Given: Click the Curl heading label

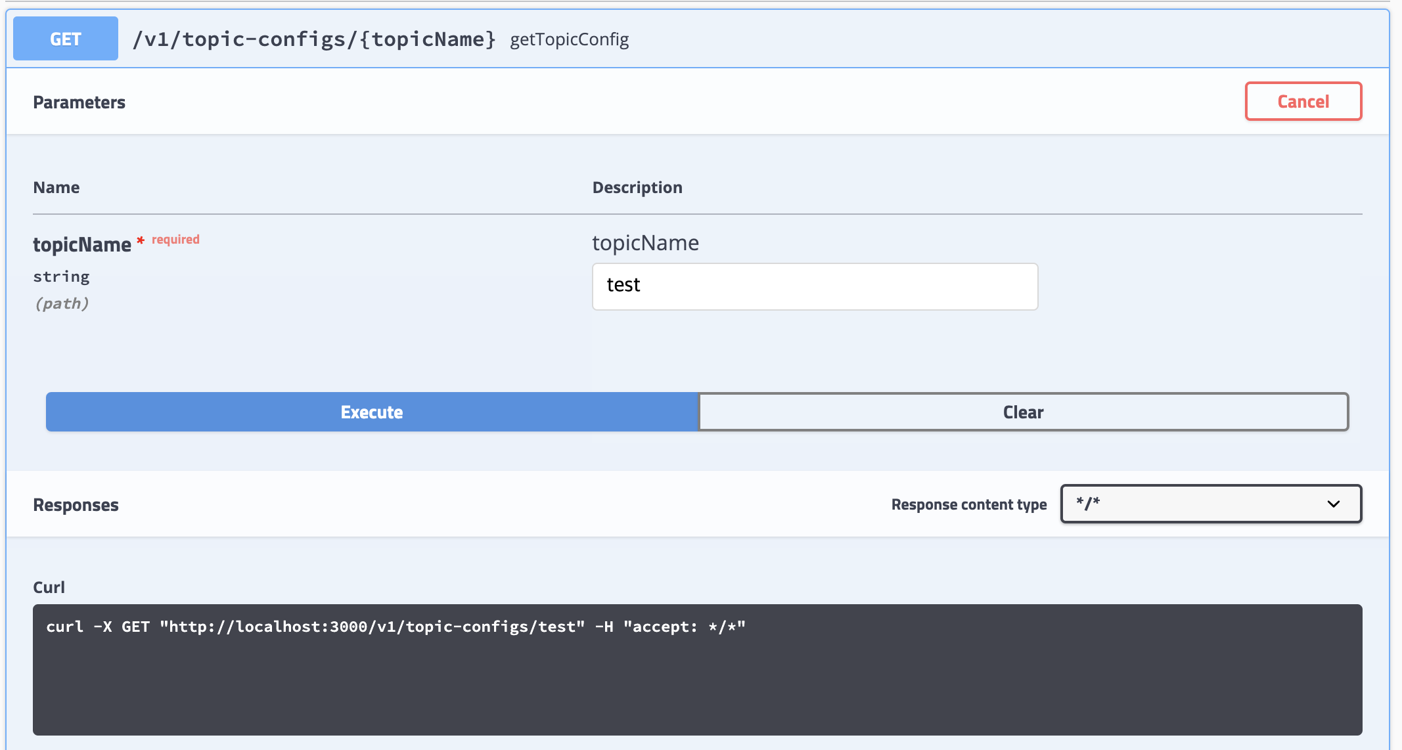Looking at the screenshot, I should (x=49, y=587).
